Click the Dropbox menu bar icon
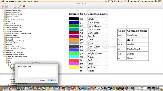 (x=118, y=1)
